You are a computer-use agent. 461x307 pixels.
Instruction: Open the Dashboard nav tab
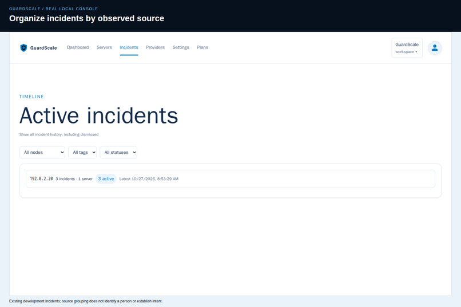pyautogui.click(x=78, y=47)
